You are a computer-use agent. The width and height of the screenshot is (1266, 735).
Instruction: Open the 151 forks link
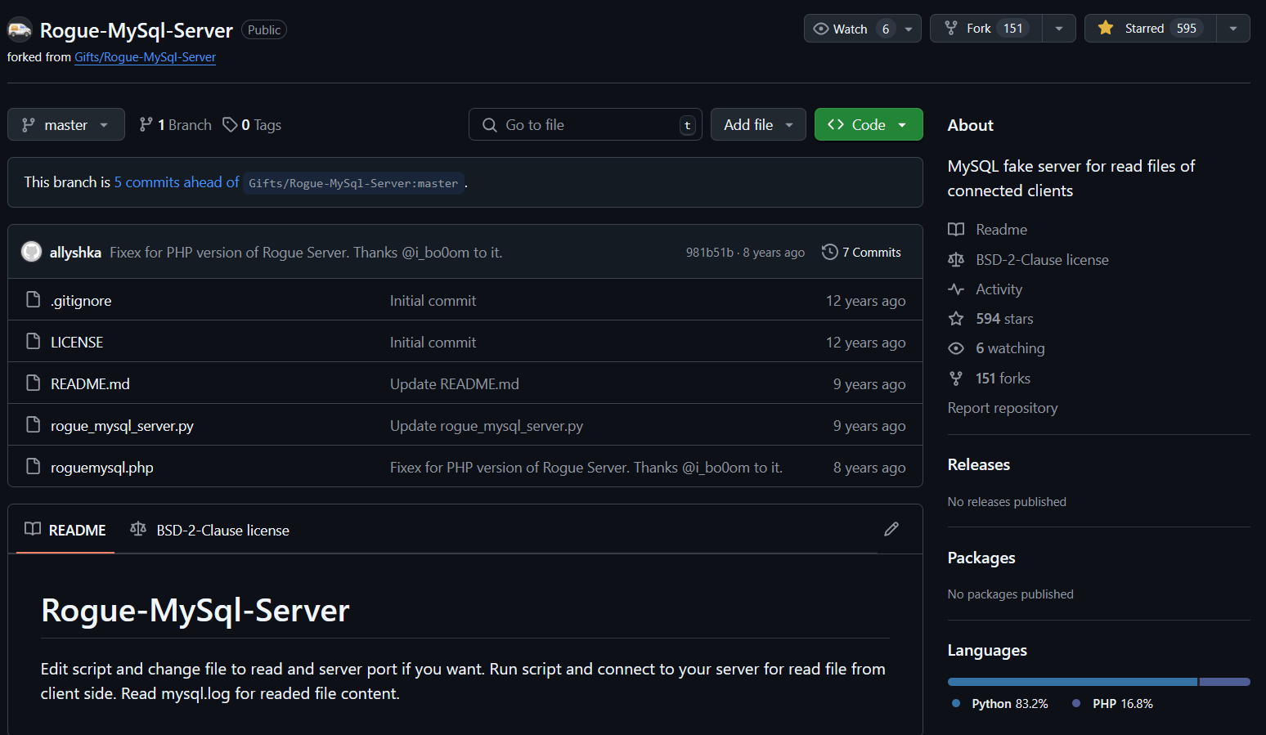coord(1003,379)
